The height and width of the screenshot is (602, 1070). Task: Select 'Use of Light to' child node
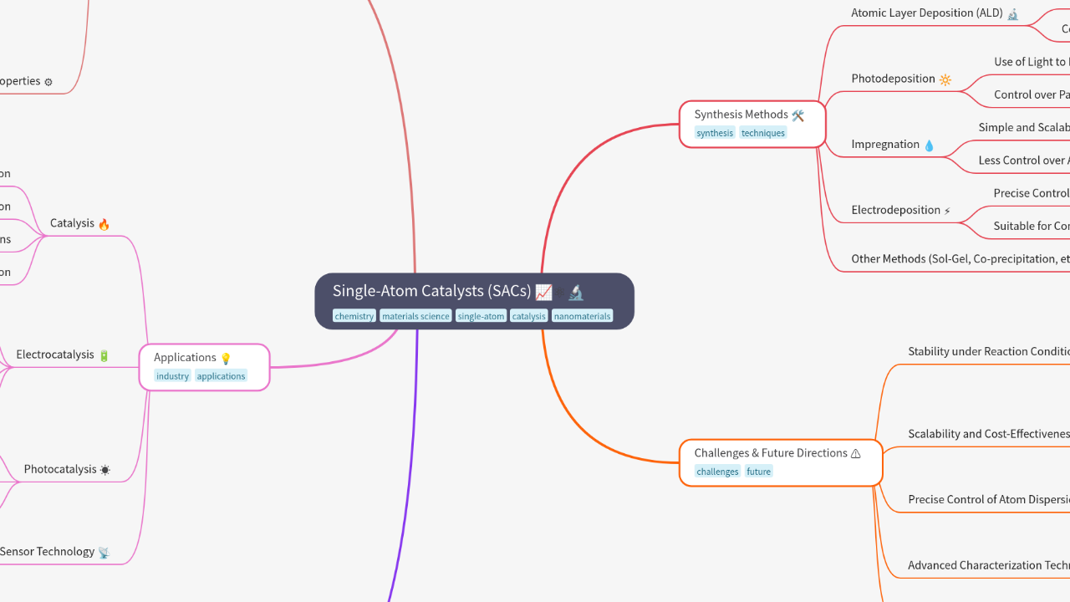coord(1032,62)
